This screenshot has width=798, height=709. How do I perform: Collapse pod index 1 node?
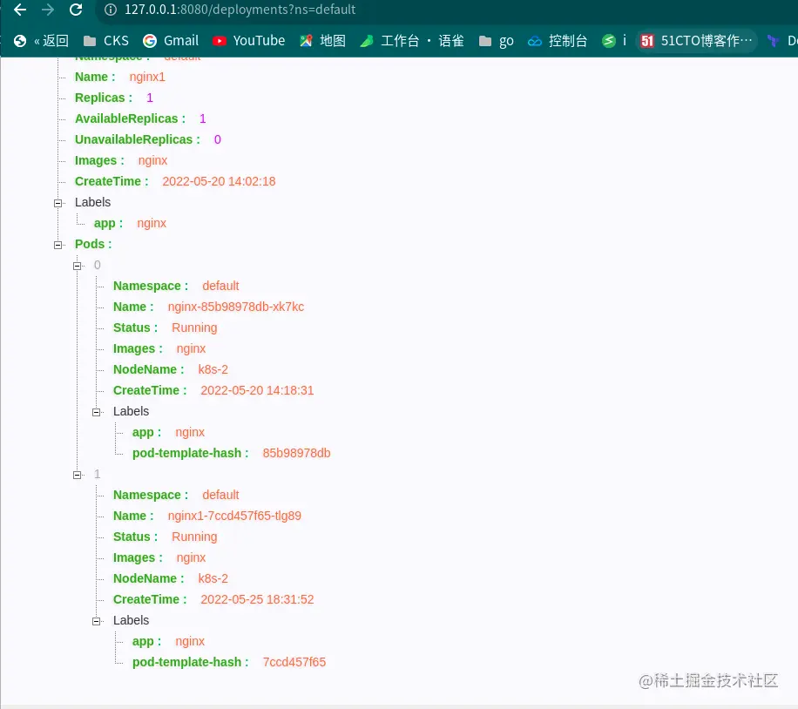[78, 475]
